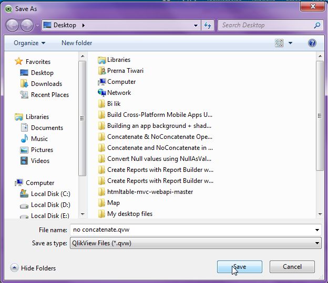Click the Videos filmstrip icon in Libraries
This screenshot has height=283, width=328.
pos(24,161)
